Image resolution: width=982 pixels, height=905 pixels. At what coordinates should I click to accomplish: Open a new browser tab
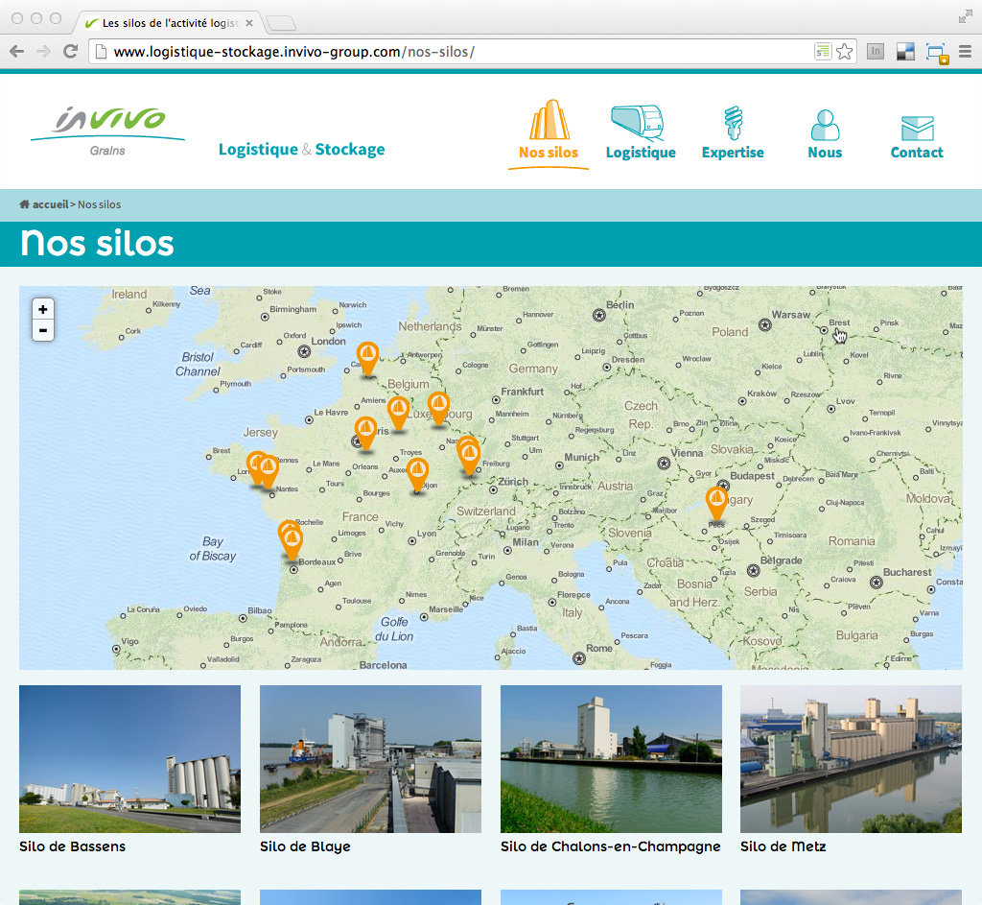281,24
